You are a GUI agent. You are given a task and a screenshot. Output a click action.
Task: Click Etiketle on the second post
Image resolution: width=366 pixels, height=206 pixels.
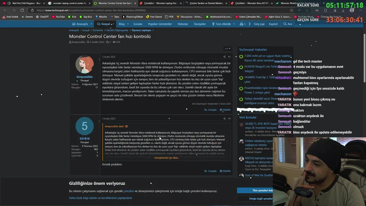225,171
